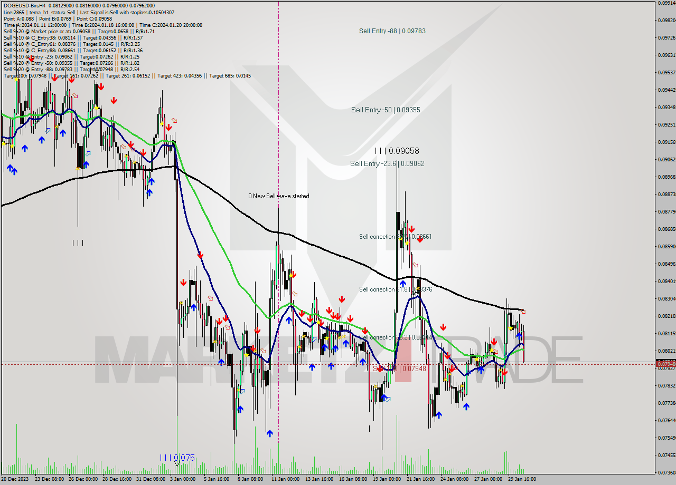
Task: Click 'Sell %20 @ Entry -50: 0.09355' line
Action: click(x=71, y=63)
